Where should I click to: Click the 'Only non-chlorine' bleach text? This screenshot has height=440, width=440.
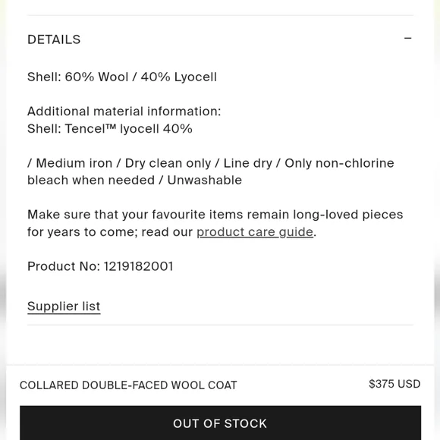tap(339, 163)
